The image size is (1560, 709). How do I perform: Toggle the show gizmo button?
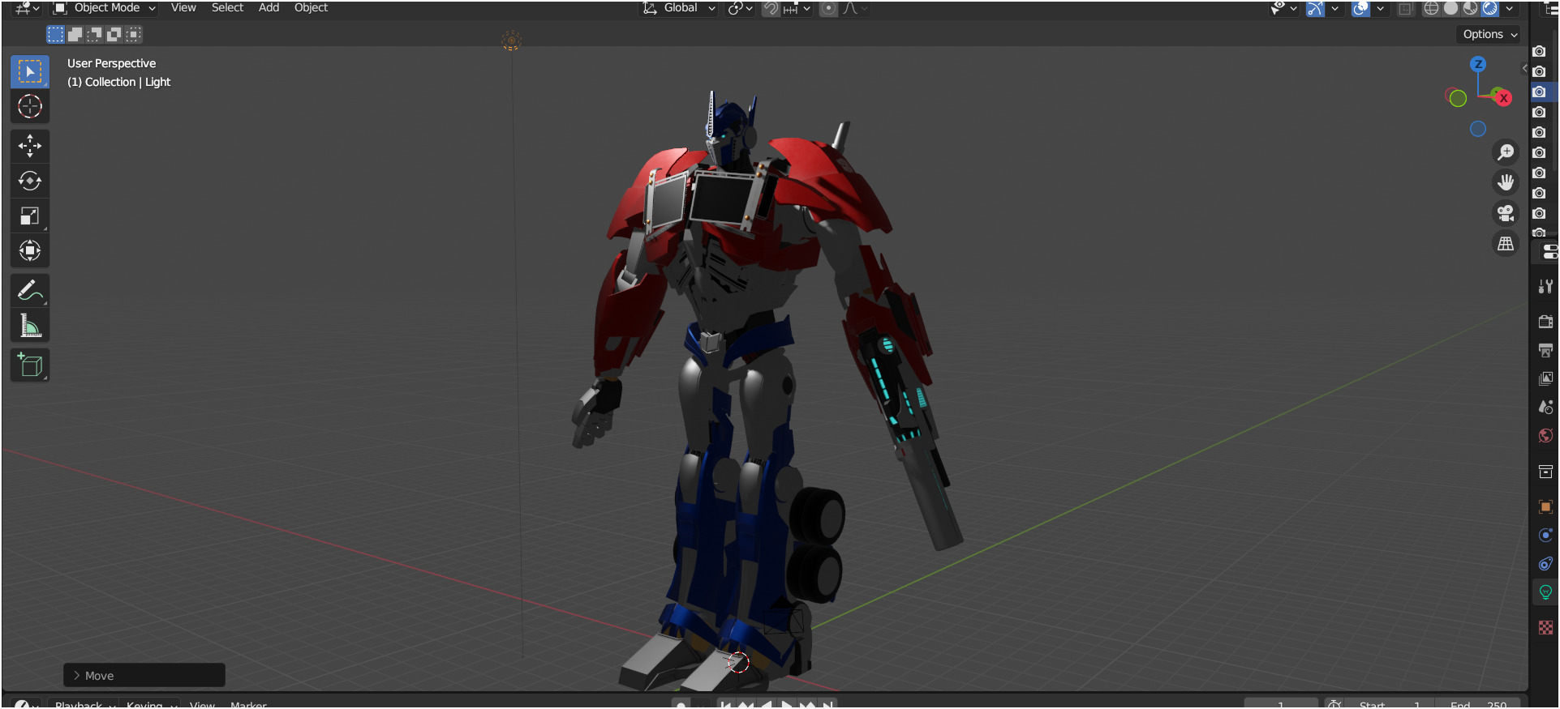tap(1315, 8)
